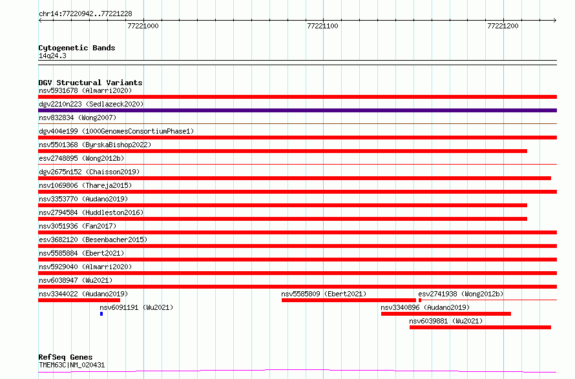
Task: Click nsv3344022 (Audano2019) label
Action: tap(83, 294)
